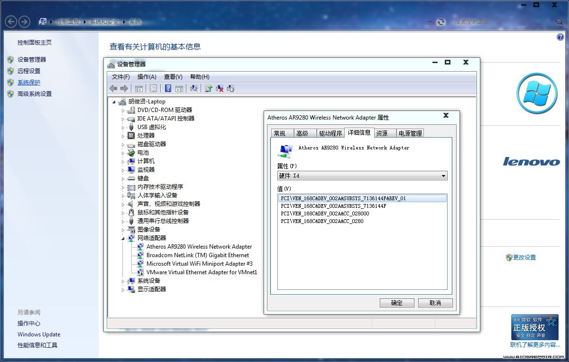Expand the 显示适配器 node
The image size is (569, 362).
click(x=123, y=289)
